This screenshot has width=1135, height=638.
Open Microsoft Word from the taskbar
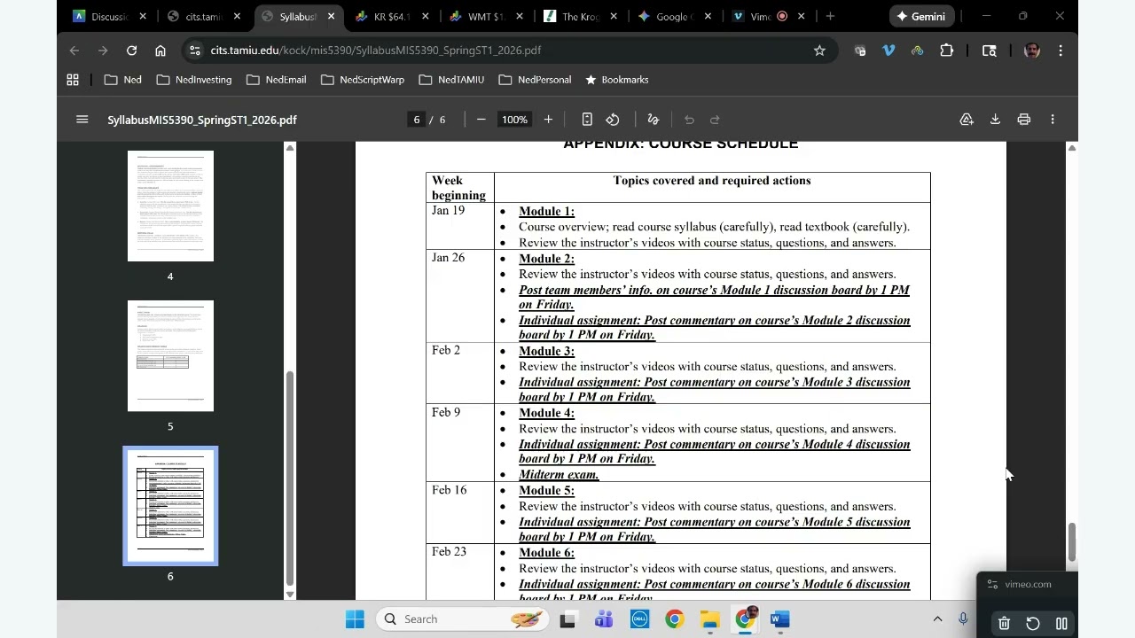(780, 619)
